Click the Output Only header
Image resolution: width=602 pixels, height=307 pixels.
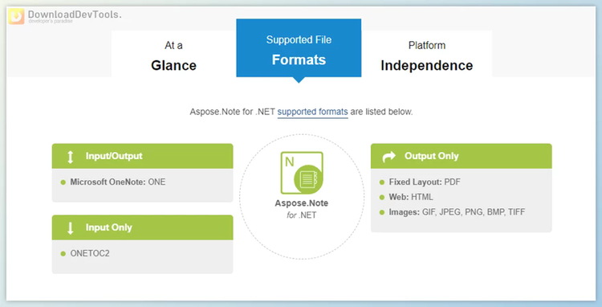[461, 156]
